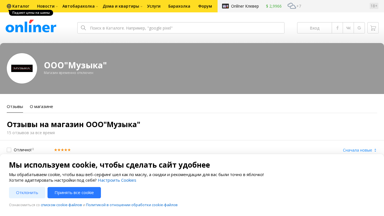The image size is (384, 216).
Task: Decline cookies with the Отклонить button
Action: click(x=27, y=193)
